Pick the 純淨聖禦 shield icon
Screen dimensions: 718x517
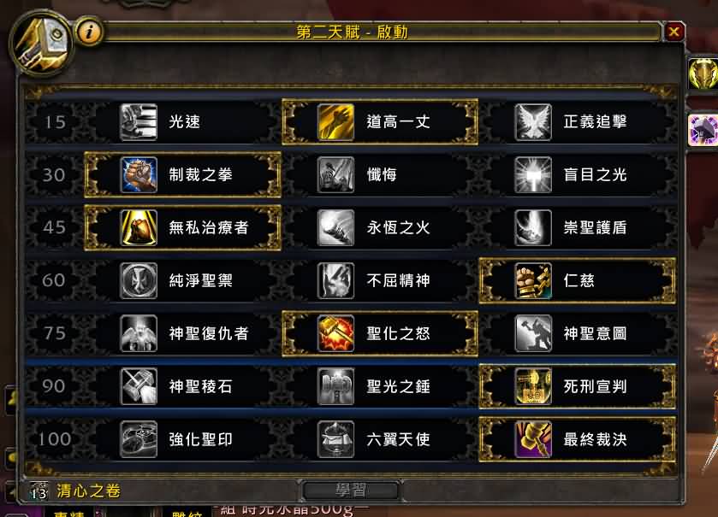coord(139,280)
